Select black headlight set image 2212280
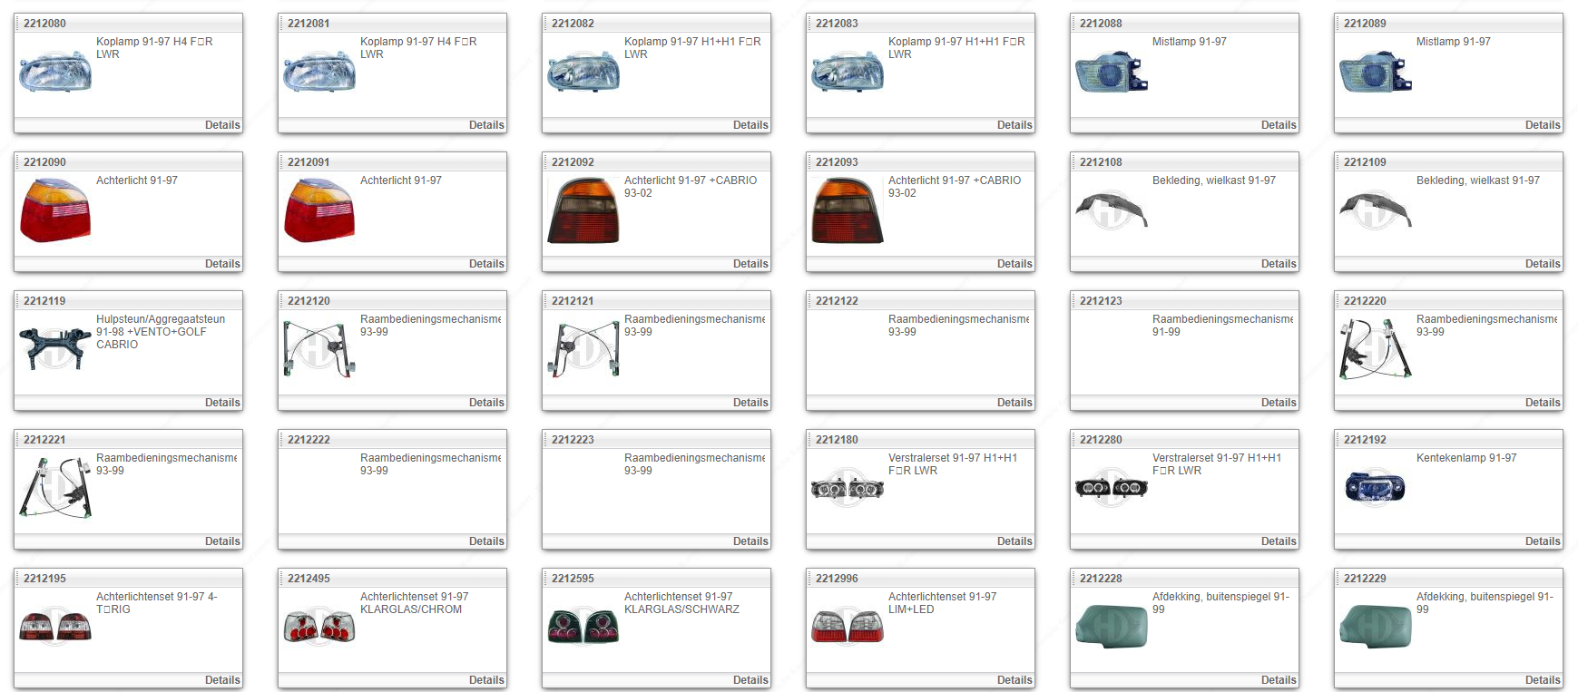Viewport: 1578px width, 692px height. 1111,488
